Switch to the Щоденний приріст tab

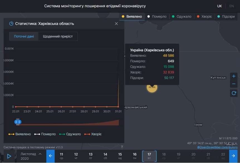[58, 36]
